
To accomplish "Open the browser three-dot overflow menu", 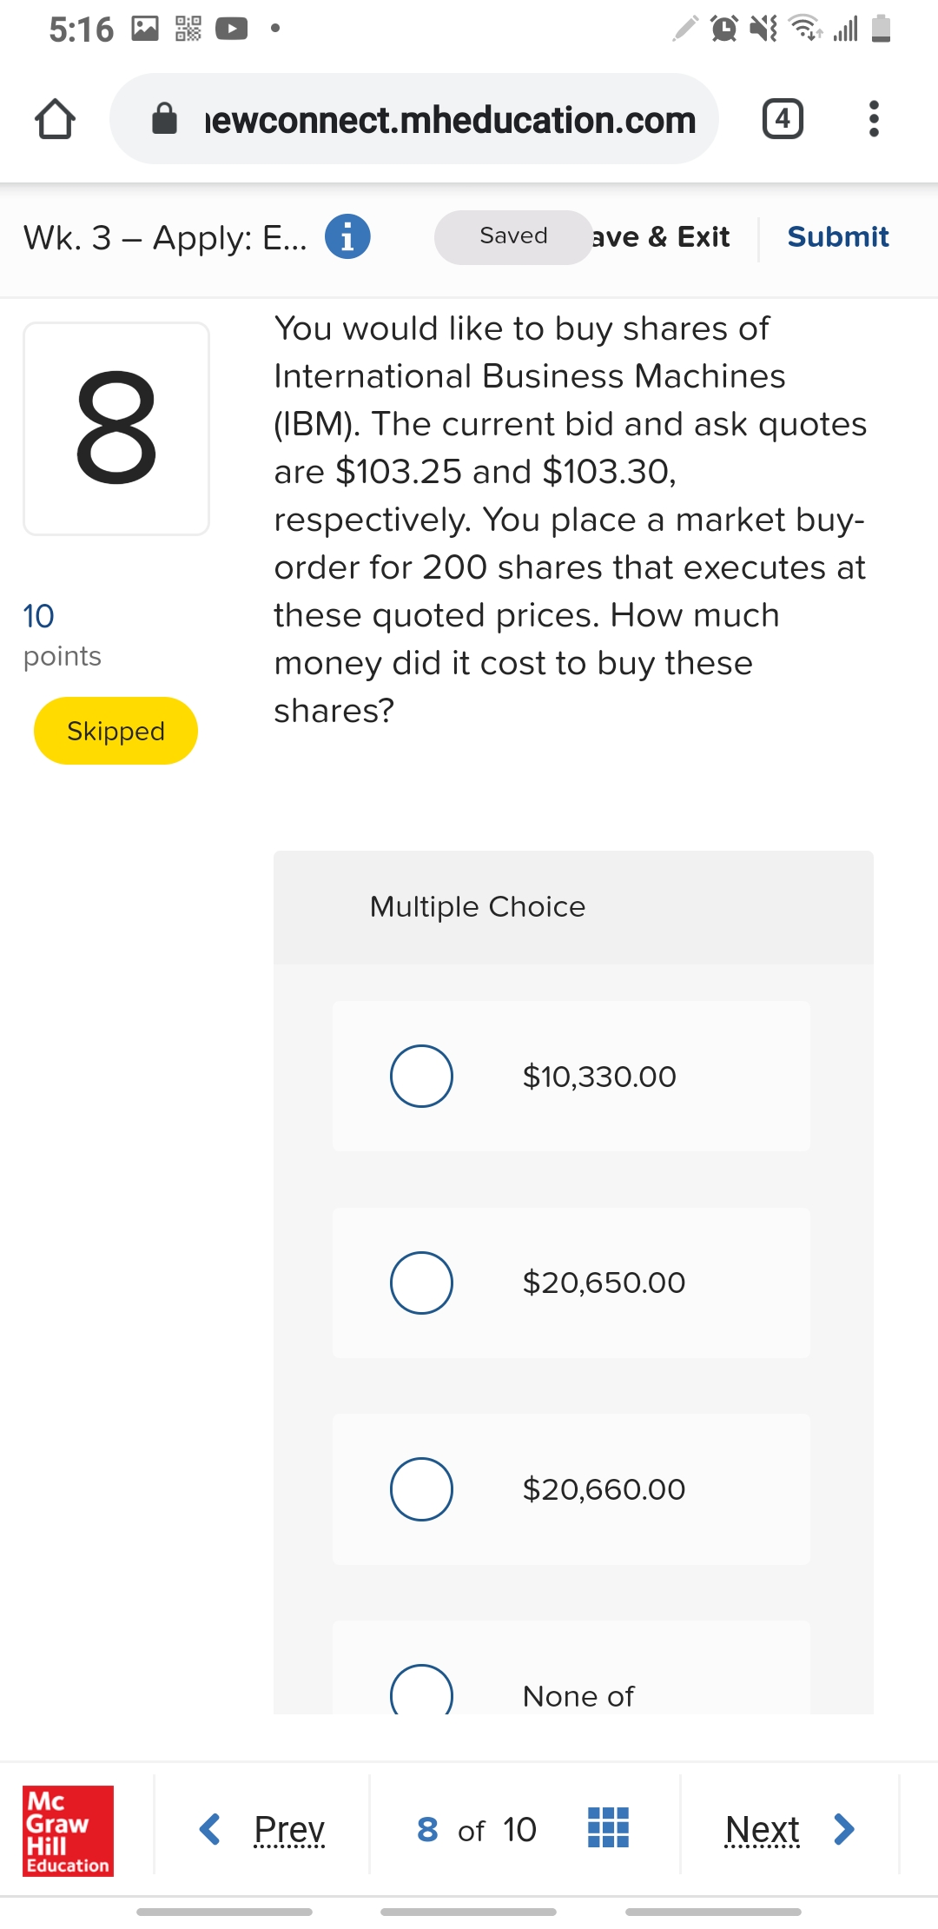I will coord(874,119).
